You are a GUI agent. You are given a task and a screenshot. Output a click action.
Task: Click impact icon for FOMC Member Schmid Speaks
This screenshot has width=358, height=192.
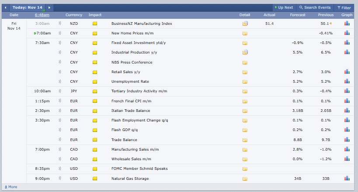(x=95, y=169)
